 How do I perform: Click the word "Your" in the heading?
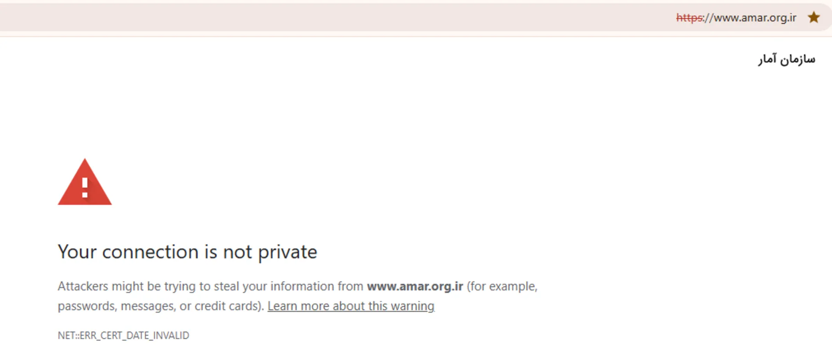(77, 252)
